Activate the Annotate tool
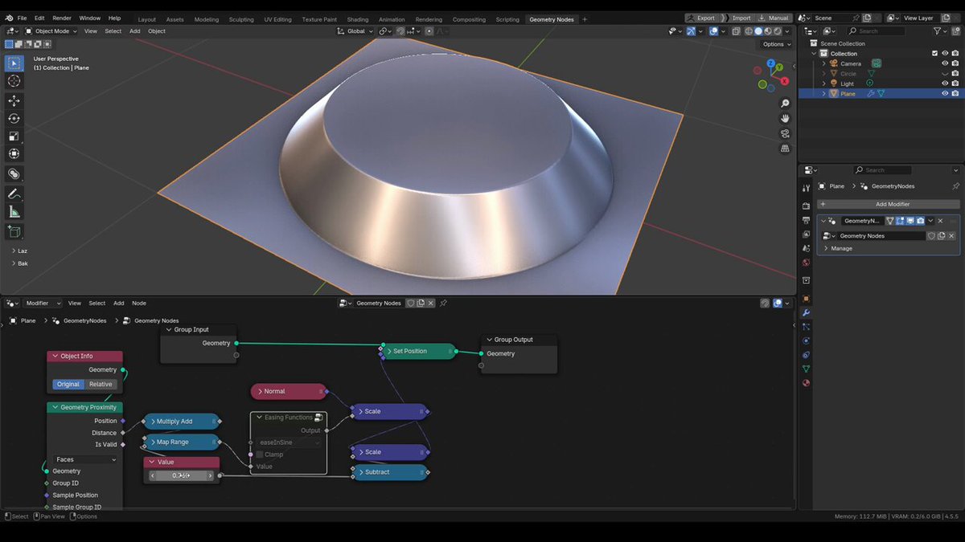 click(14, 194)
